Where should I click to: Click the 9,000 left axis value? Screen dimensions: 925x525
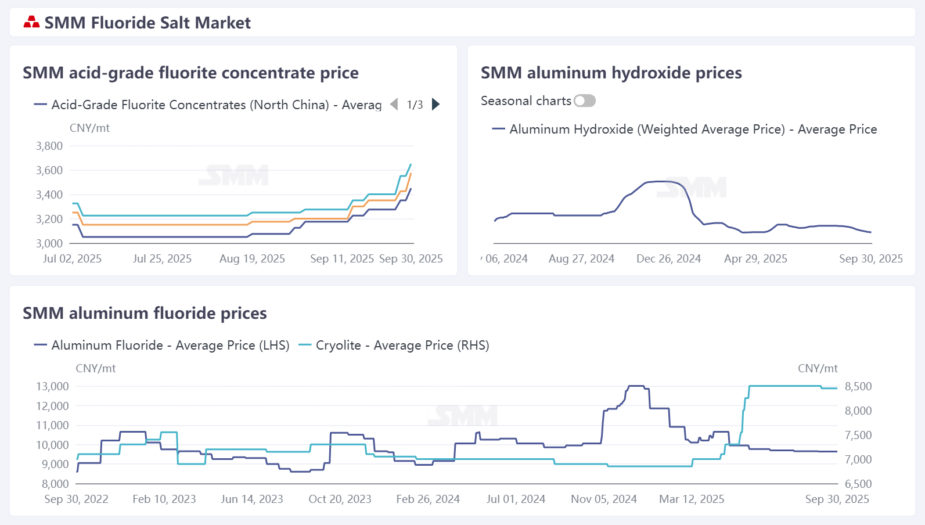[55, 464]
